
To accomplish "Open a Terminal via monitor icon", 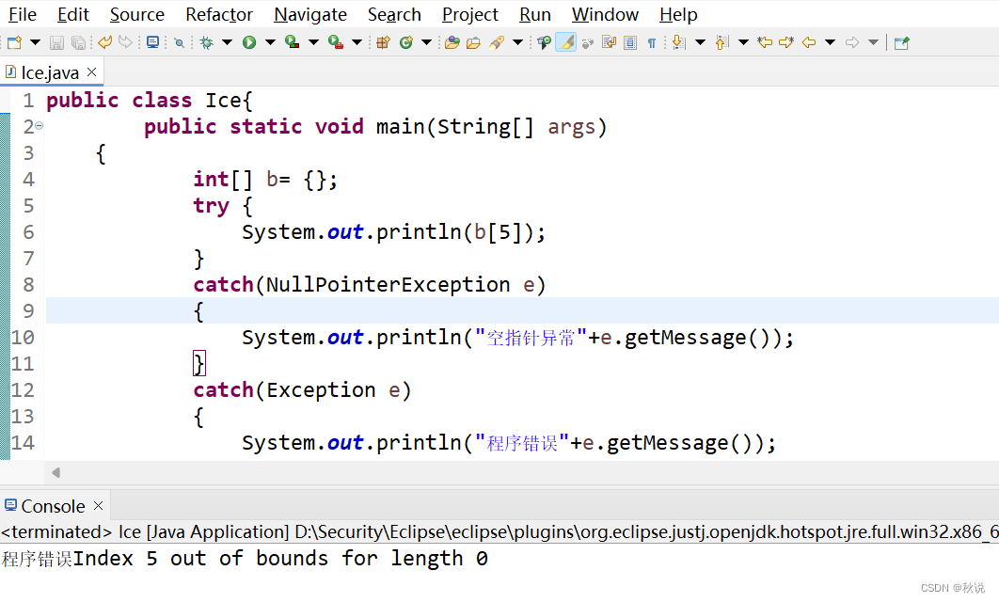I will point(153,42).
